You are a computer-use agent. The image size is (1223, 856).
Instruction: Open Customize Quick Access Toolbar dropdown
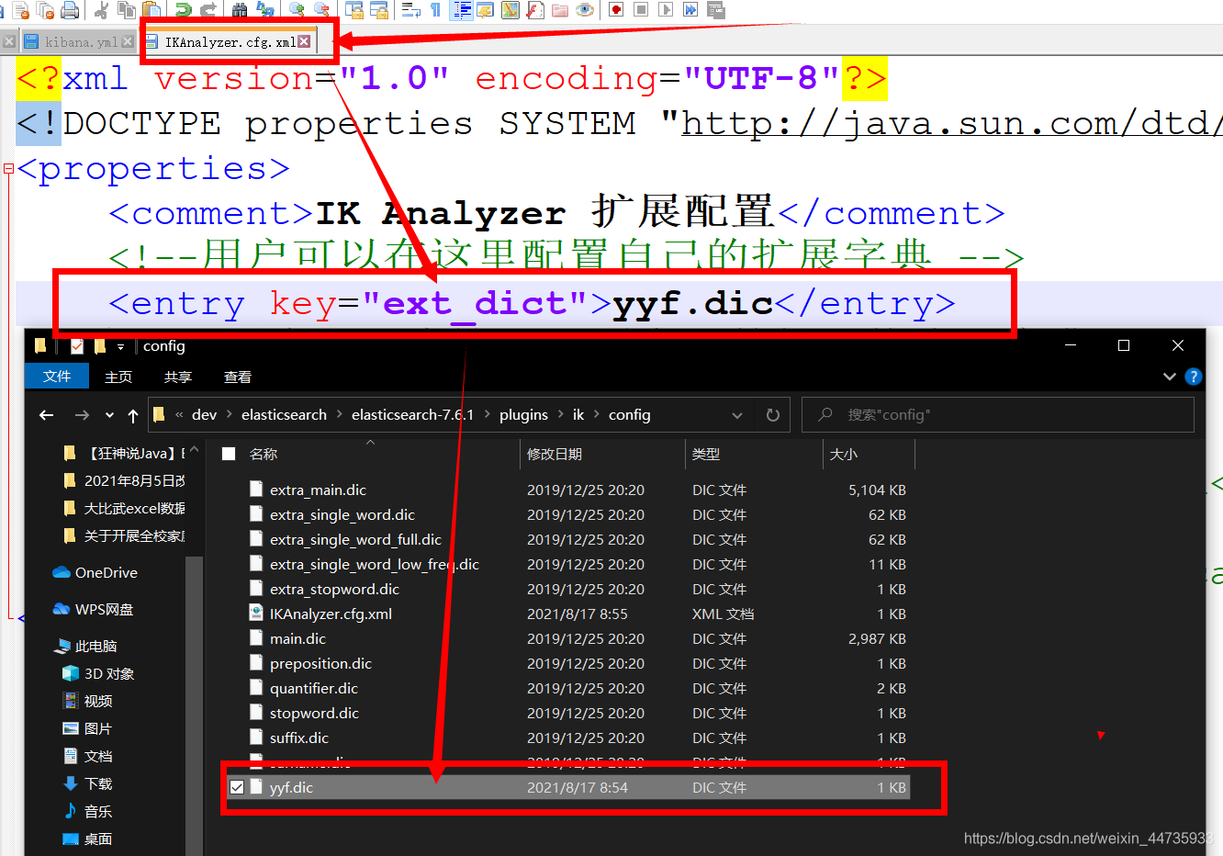(120, 347)
